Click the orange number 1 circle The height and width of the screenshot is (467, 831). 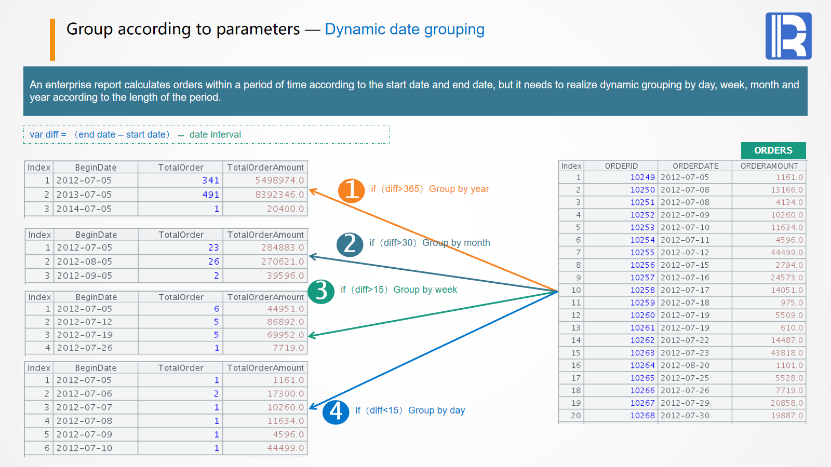pos(352,190)
